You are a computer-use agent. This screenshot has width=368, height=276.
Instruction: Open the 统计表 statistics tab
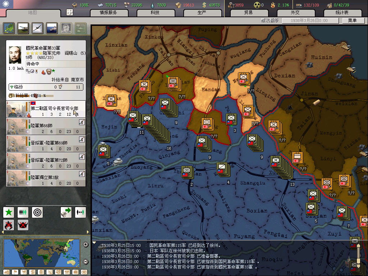point(342,13)
